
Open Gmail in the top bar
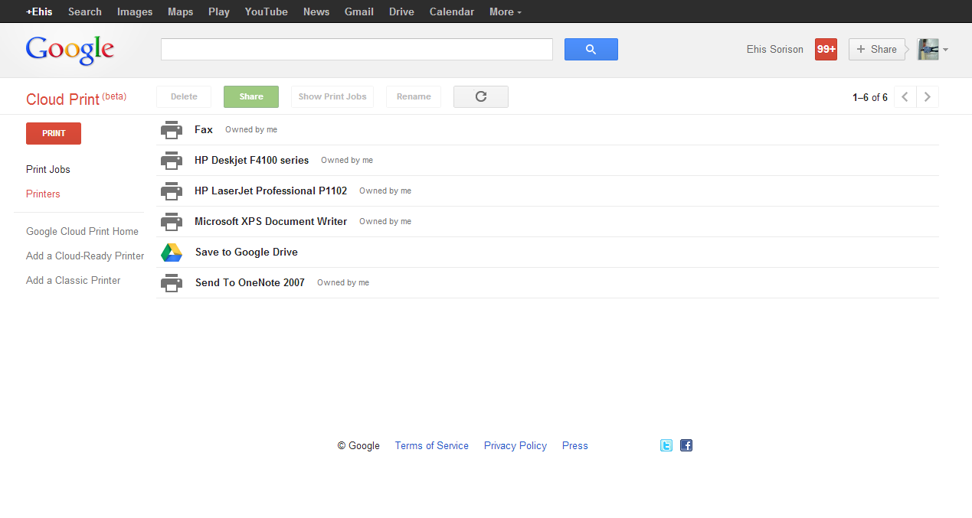pyautogui.click(x=359, y=11)
